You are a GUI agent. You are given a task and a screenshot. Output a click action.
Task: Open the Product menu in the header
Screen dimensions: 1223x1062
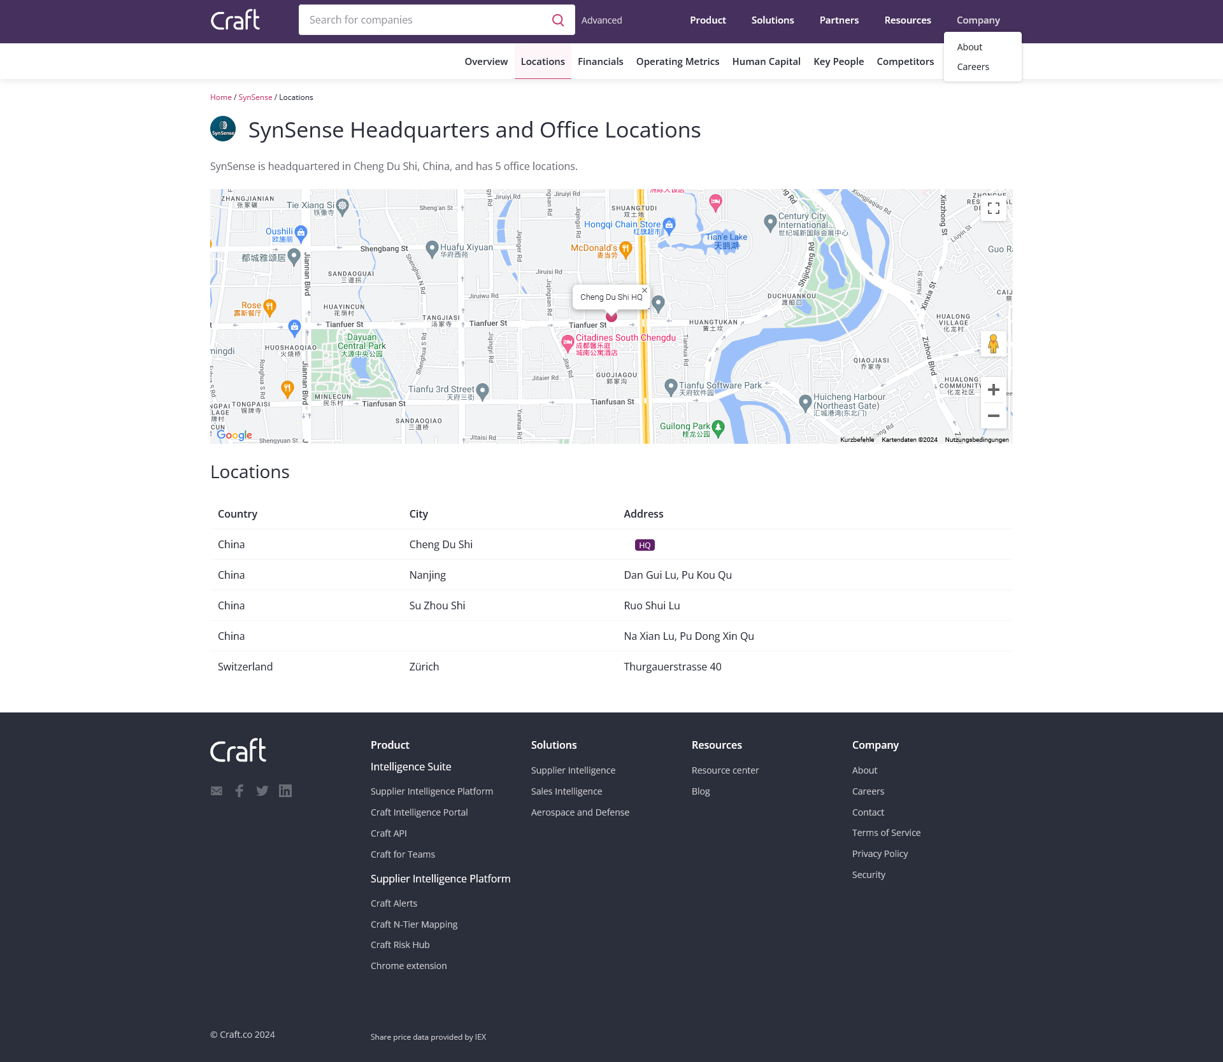(708, 20)
